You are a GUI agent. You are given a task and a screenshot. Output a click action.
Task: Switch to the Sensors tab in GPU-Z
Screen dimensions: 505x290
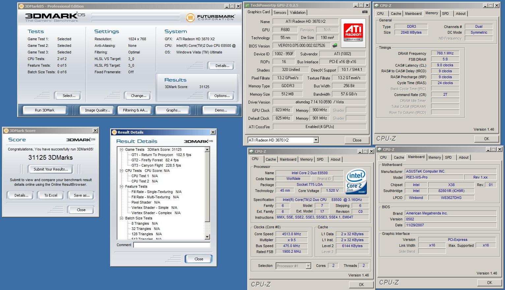coord(280,13)
